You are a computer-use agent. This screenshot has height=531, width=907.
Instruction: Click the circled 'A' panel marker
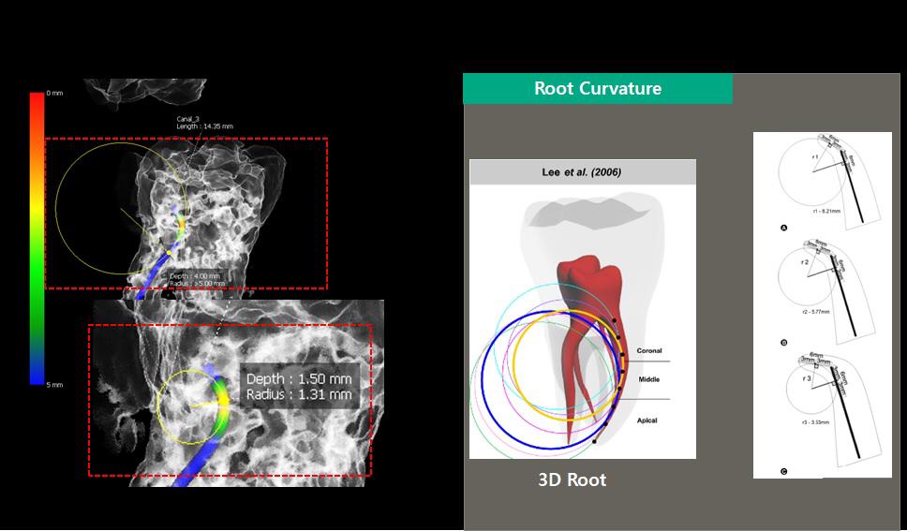(x=784, y=228)
